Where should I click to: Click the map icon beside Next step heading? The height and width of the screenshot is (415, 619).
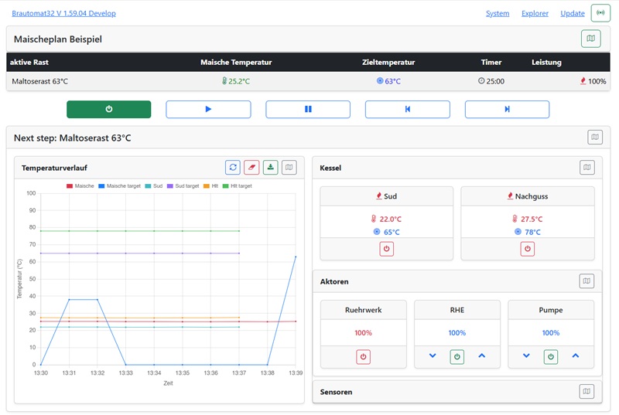point(595,138)
